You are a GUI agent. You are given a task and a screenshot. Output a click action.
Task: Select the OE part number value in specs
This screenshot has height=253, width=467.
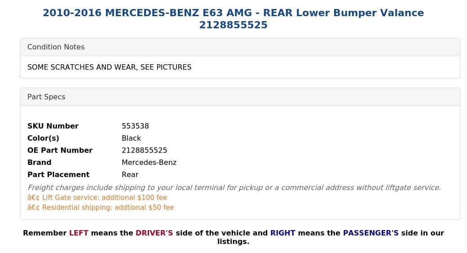144,150
